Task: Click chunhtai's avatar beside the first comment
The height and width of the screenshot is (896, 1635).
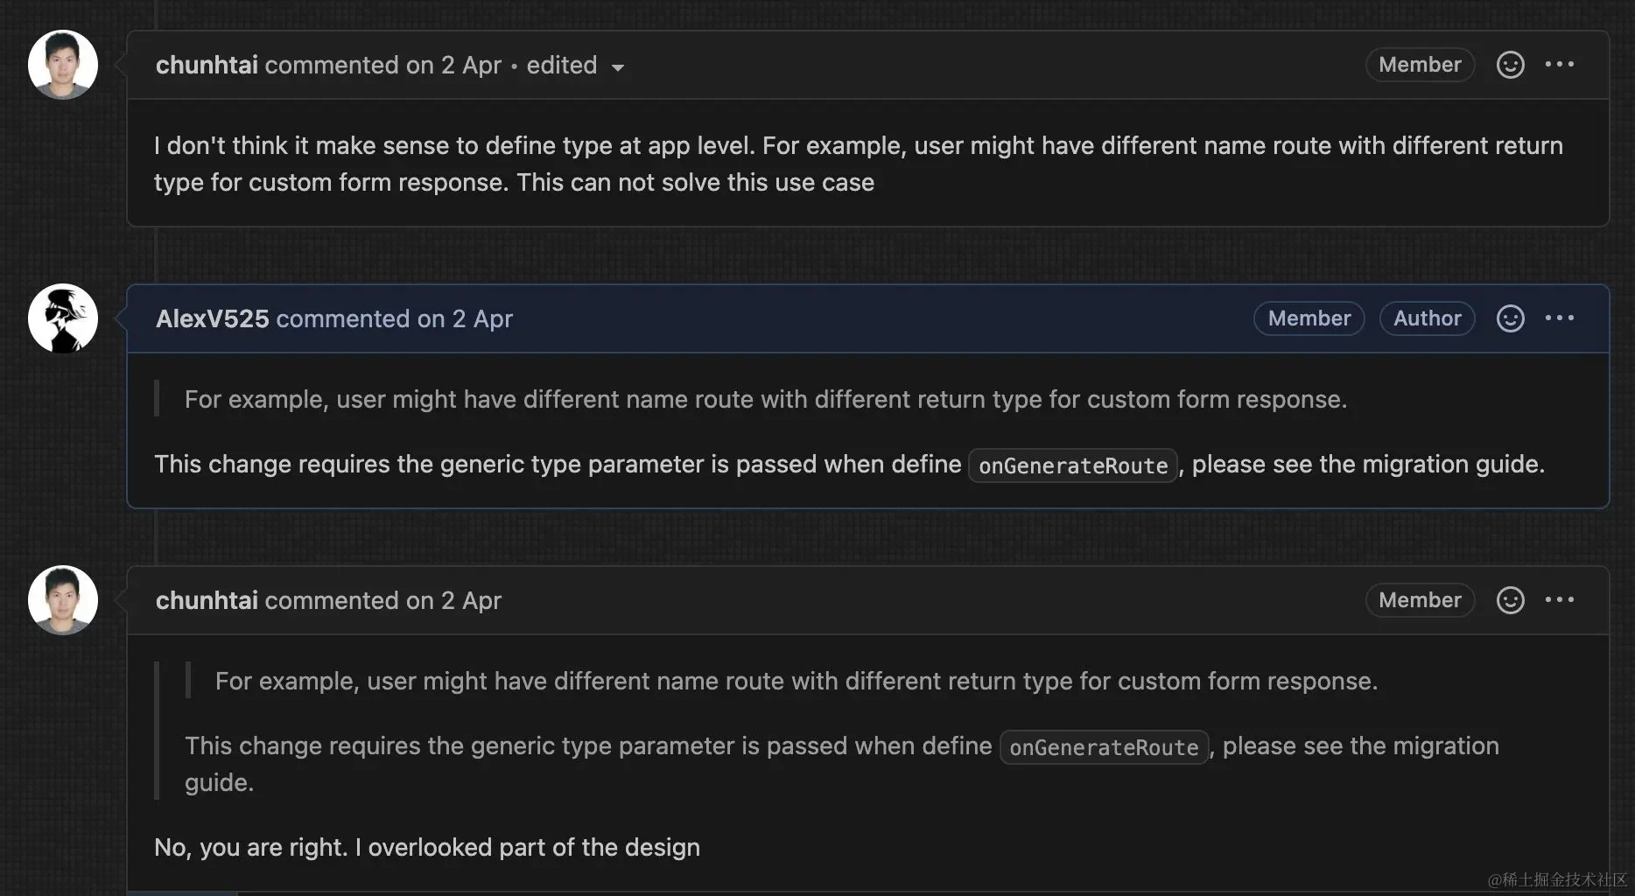Action: click(63, 65)
